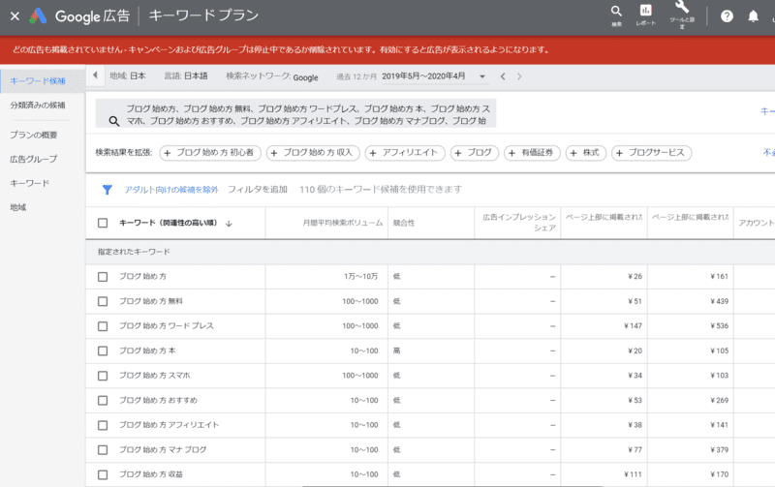This screenshot has width=775, height=487.
Task: Click the ブログ 始め方 マナブログ keyword text
Action: [x=163, y=449]
